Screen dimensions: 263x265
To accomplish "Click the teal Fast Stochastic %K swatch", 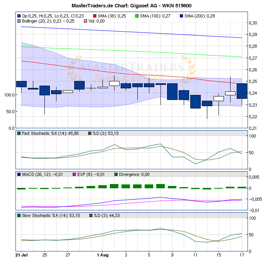I will click(x=19, y=133).
